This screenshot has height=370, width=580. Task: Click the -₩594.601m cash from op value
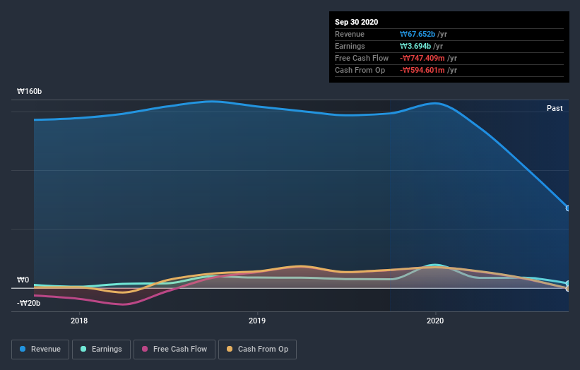coord(422,70)
